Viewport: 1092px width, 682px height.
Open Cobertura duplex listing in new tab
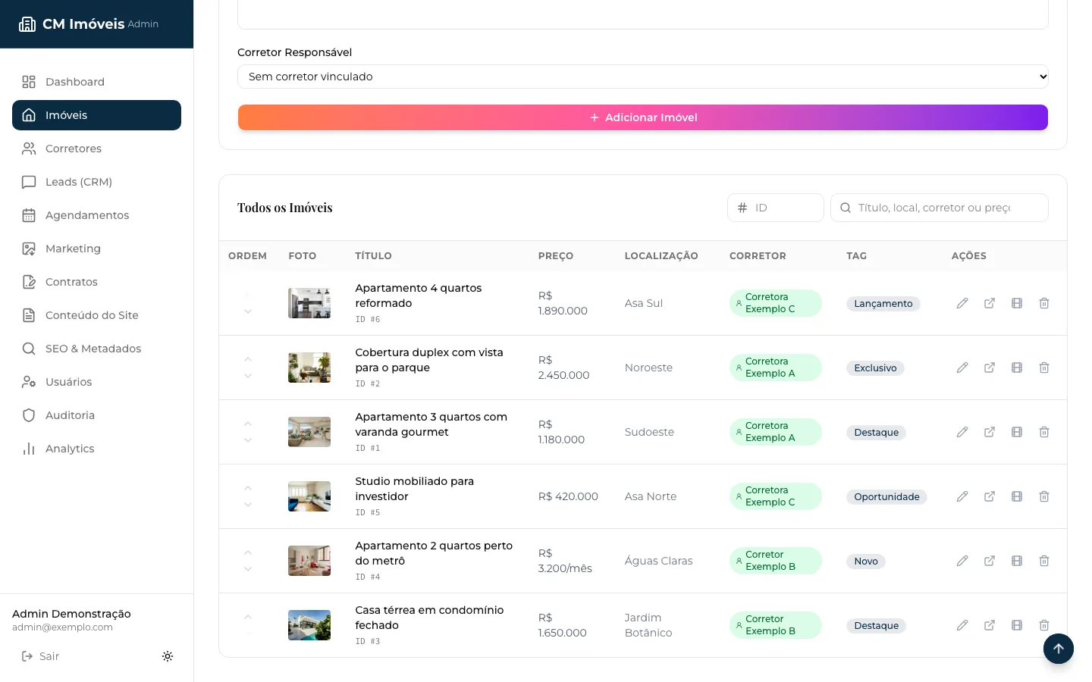[x=990, y=368]
